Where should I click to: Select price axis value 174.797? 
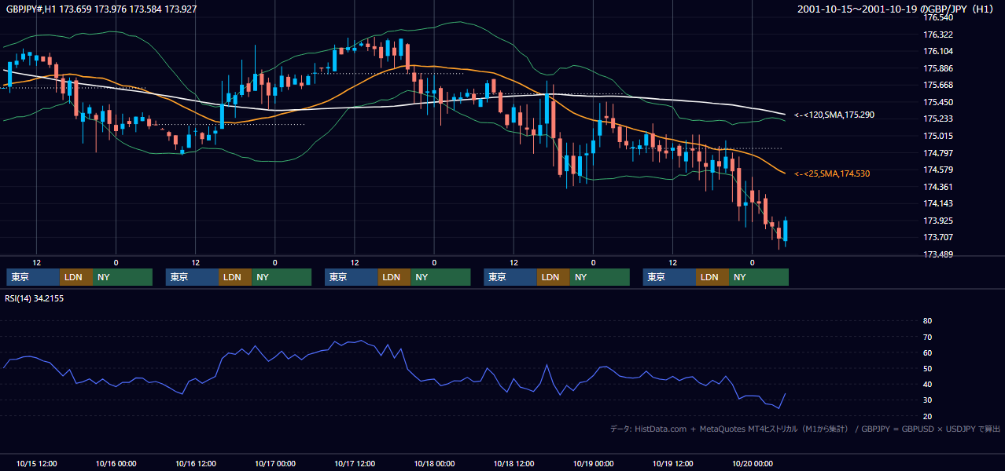click(938, 153)
